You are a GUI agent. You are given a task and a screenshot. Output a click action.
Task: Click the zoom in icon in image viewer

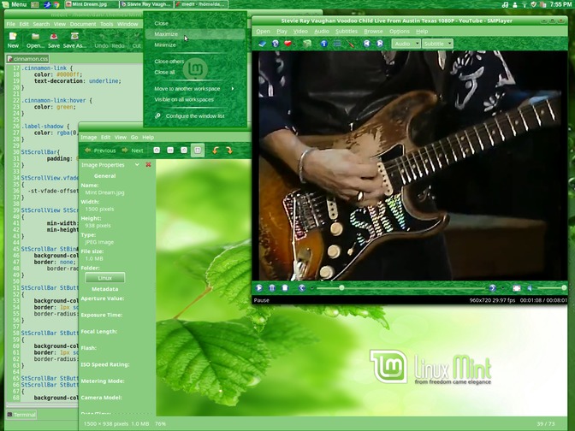tap(157, 151)
